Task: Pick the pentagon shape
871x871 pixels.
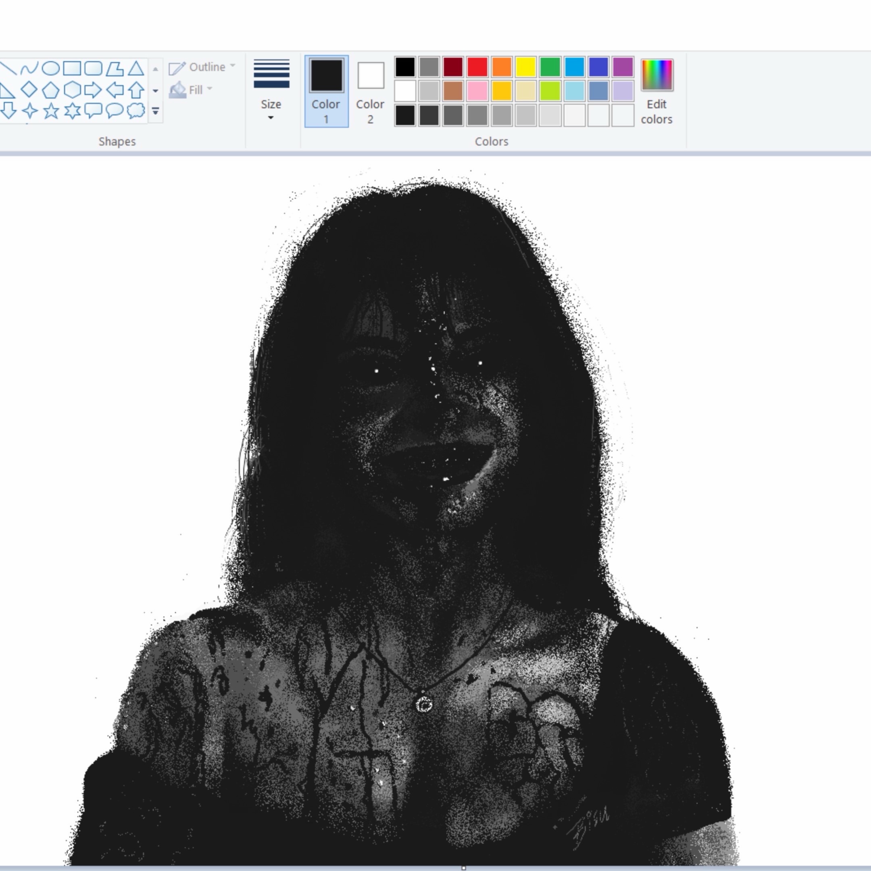Action: (50, 90)
